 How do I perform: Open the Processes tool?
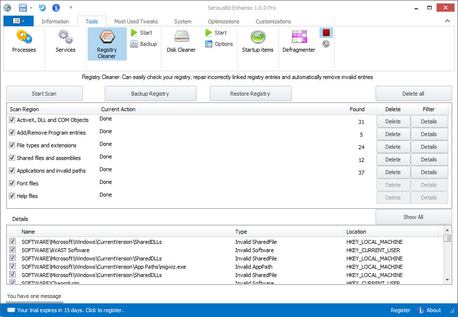click(24, 41)
